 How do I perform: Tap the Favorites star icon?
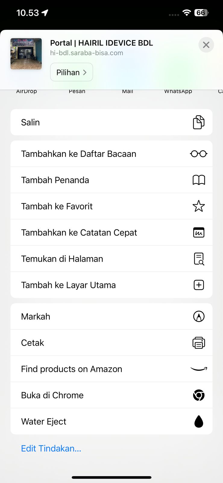(x=199, y=206)
